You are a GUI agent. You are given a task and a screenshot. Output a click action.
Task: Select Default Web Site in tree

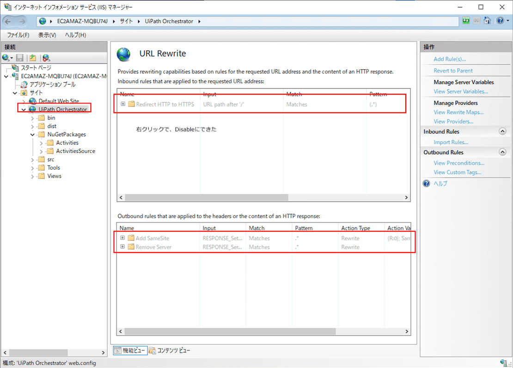click(x=59, y=101)
